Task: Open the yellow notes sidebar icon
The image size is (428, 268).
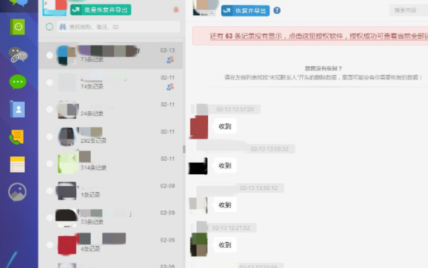Action: click(17, 164)
